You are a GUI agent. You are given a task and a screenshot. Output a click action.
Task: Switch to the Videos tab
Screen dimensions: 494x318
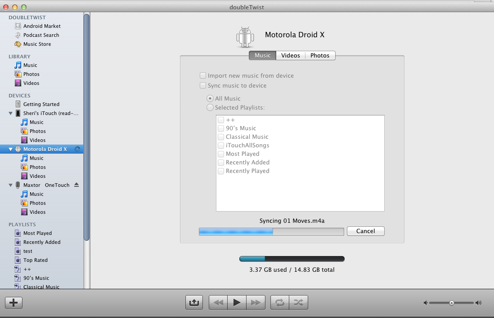[x=291, y=55]
